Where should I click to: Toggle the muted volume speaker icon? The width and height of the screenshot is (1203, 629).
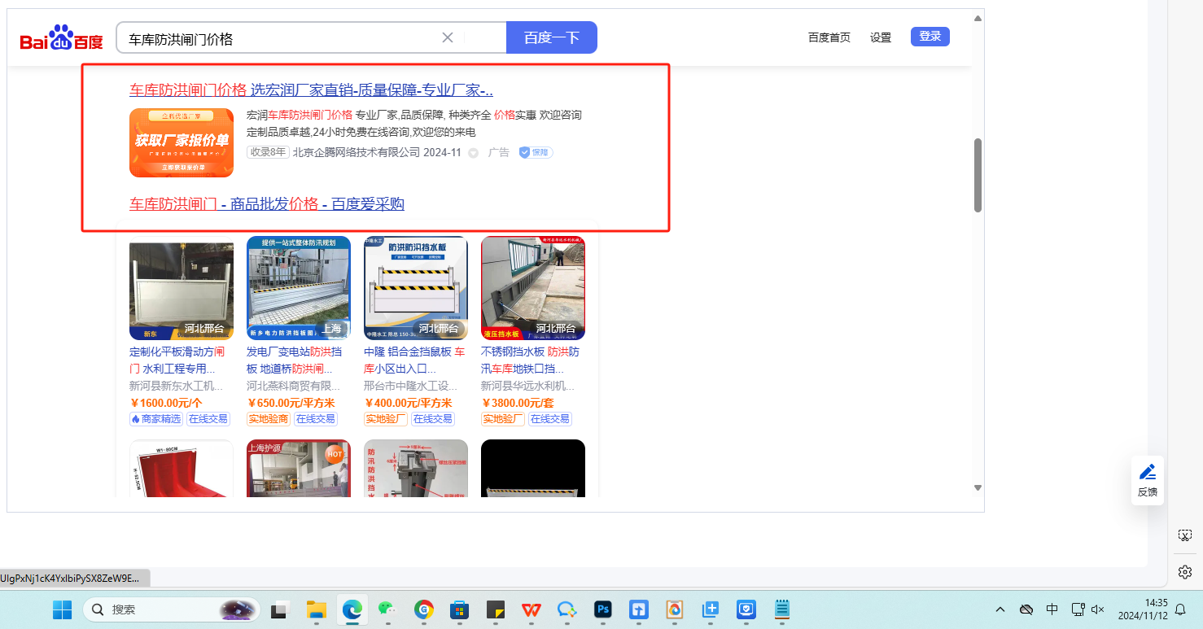(1097, 609)
